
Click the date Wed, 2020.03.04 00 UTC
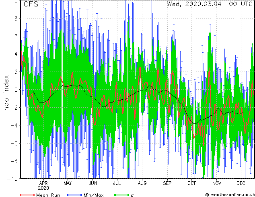pos(210,4)
